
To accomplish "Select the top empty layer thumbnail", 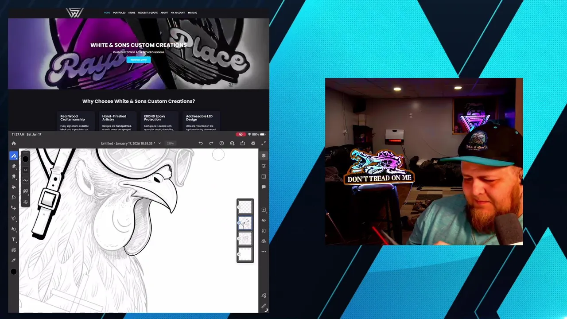I will coord(245,207).
